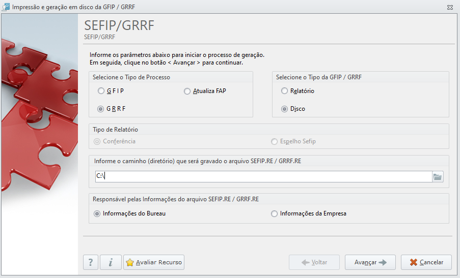Viewport: 460px width, 278px height.
Task: Select the G F I P process option
Action: click(111, 90)
